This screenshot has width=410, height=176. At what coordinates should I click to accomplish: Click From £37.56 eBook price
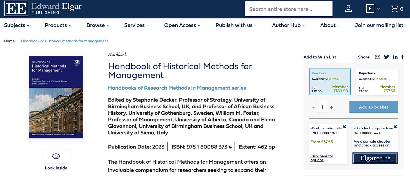click(x=322, y=142)
